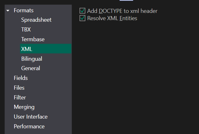Toggle the Resolve XML Entities checkbox
This screenshot has width=199, height=134.
(82, 18)
